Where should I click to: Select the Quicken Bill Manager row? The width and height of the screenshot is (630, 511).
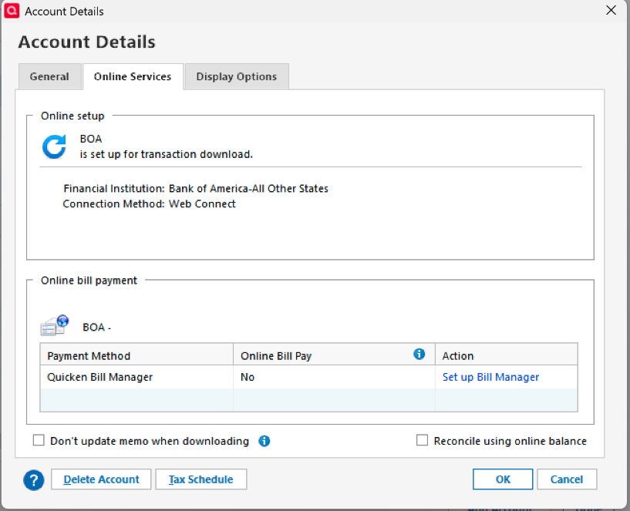point(100,378)
